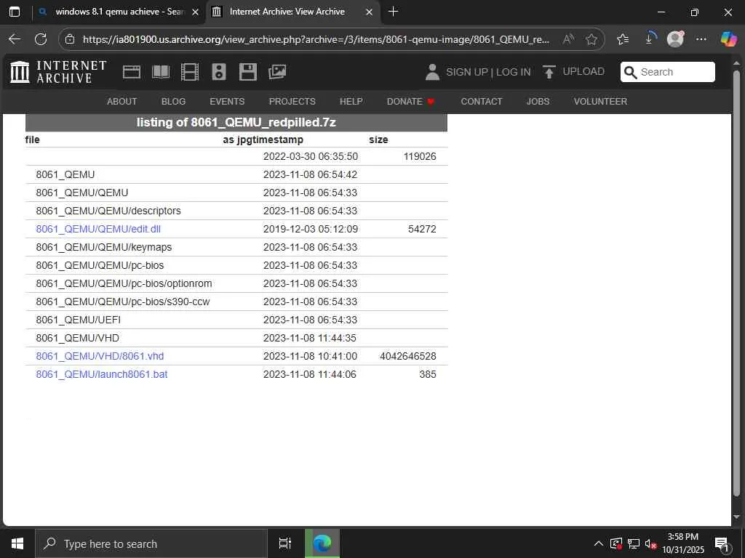Click the taskbar Type here to search box
Screen dimensions: 745x558
tap(151, 543)
